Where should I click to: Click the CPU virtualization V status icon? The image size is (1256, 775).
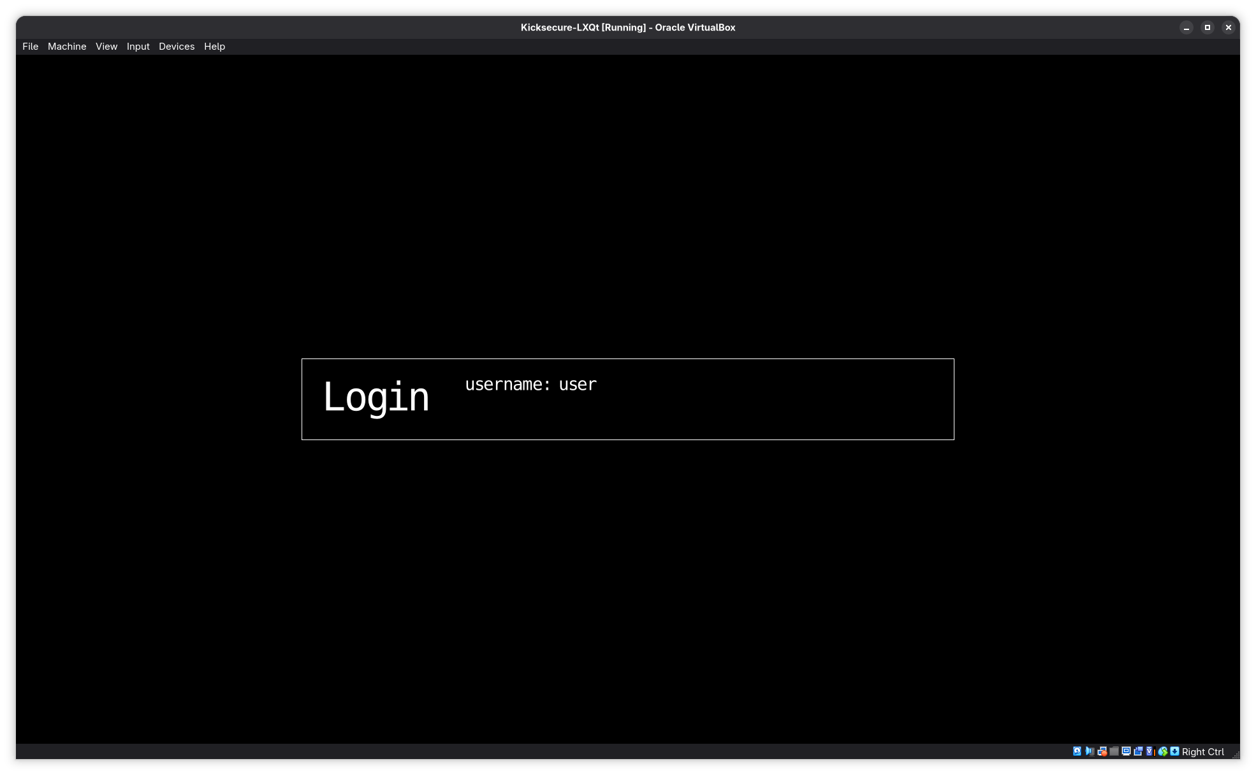[1150, 751]
